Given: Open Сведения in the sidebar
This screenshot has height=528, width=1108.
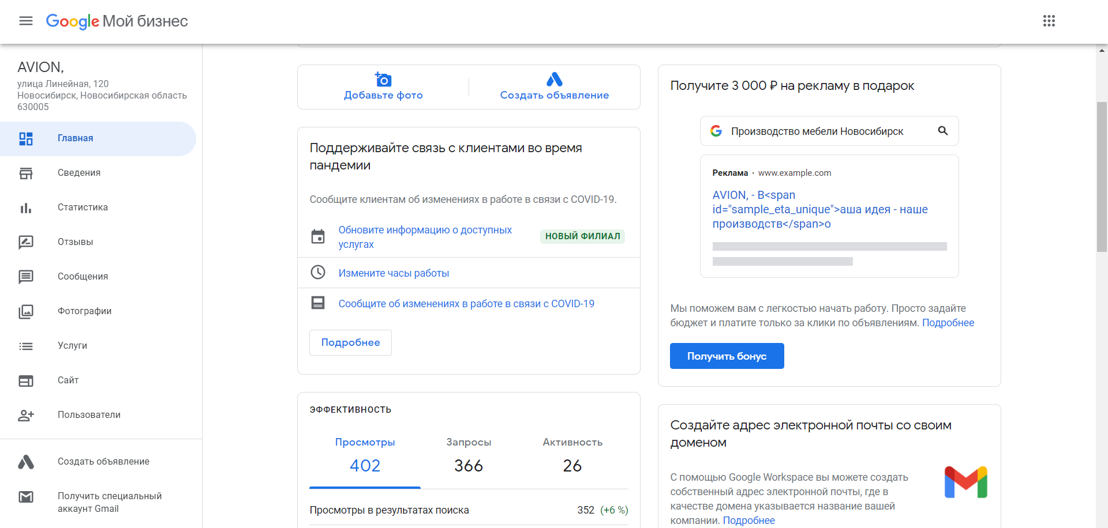Looking at the screenshot, I should pyautogui.click(x=98, y=173).
